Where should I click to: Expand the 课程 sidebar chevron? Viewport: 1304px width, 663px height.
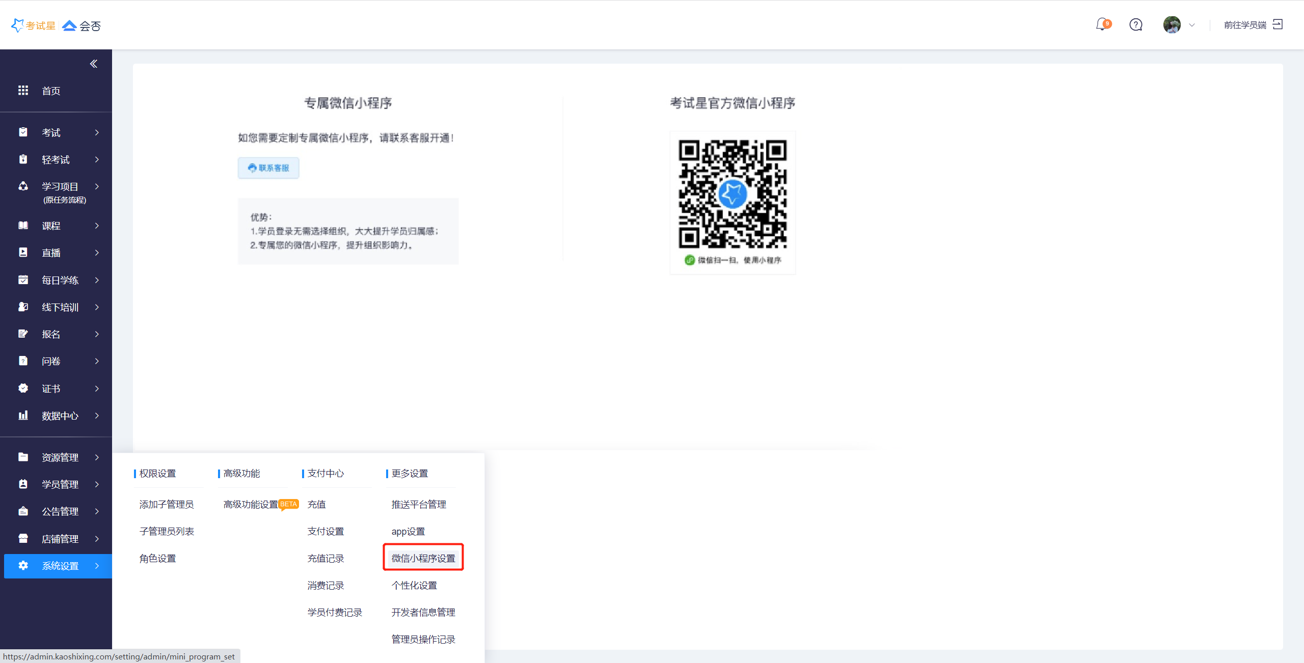click(x=97, y=226)
